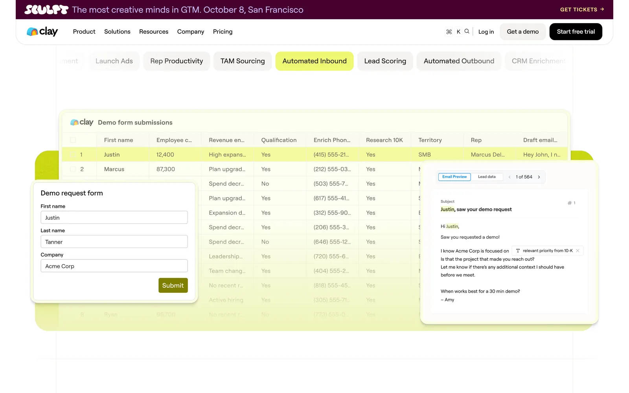
Task: Click the 'Hey John, I n...' draft email cell
Action: 542,154
